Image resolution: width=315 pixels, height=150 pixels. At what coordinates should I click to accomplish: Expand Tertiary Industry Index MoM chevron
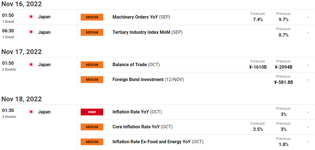(308, 33)
